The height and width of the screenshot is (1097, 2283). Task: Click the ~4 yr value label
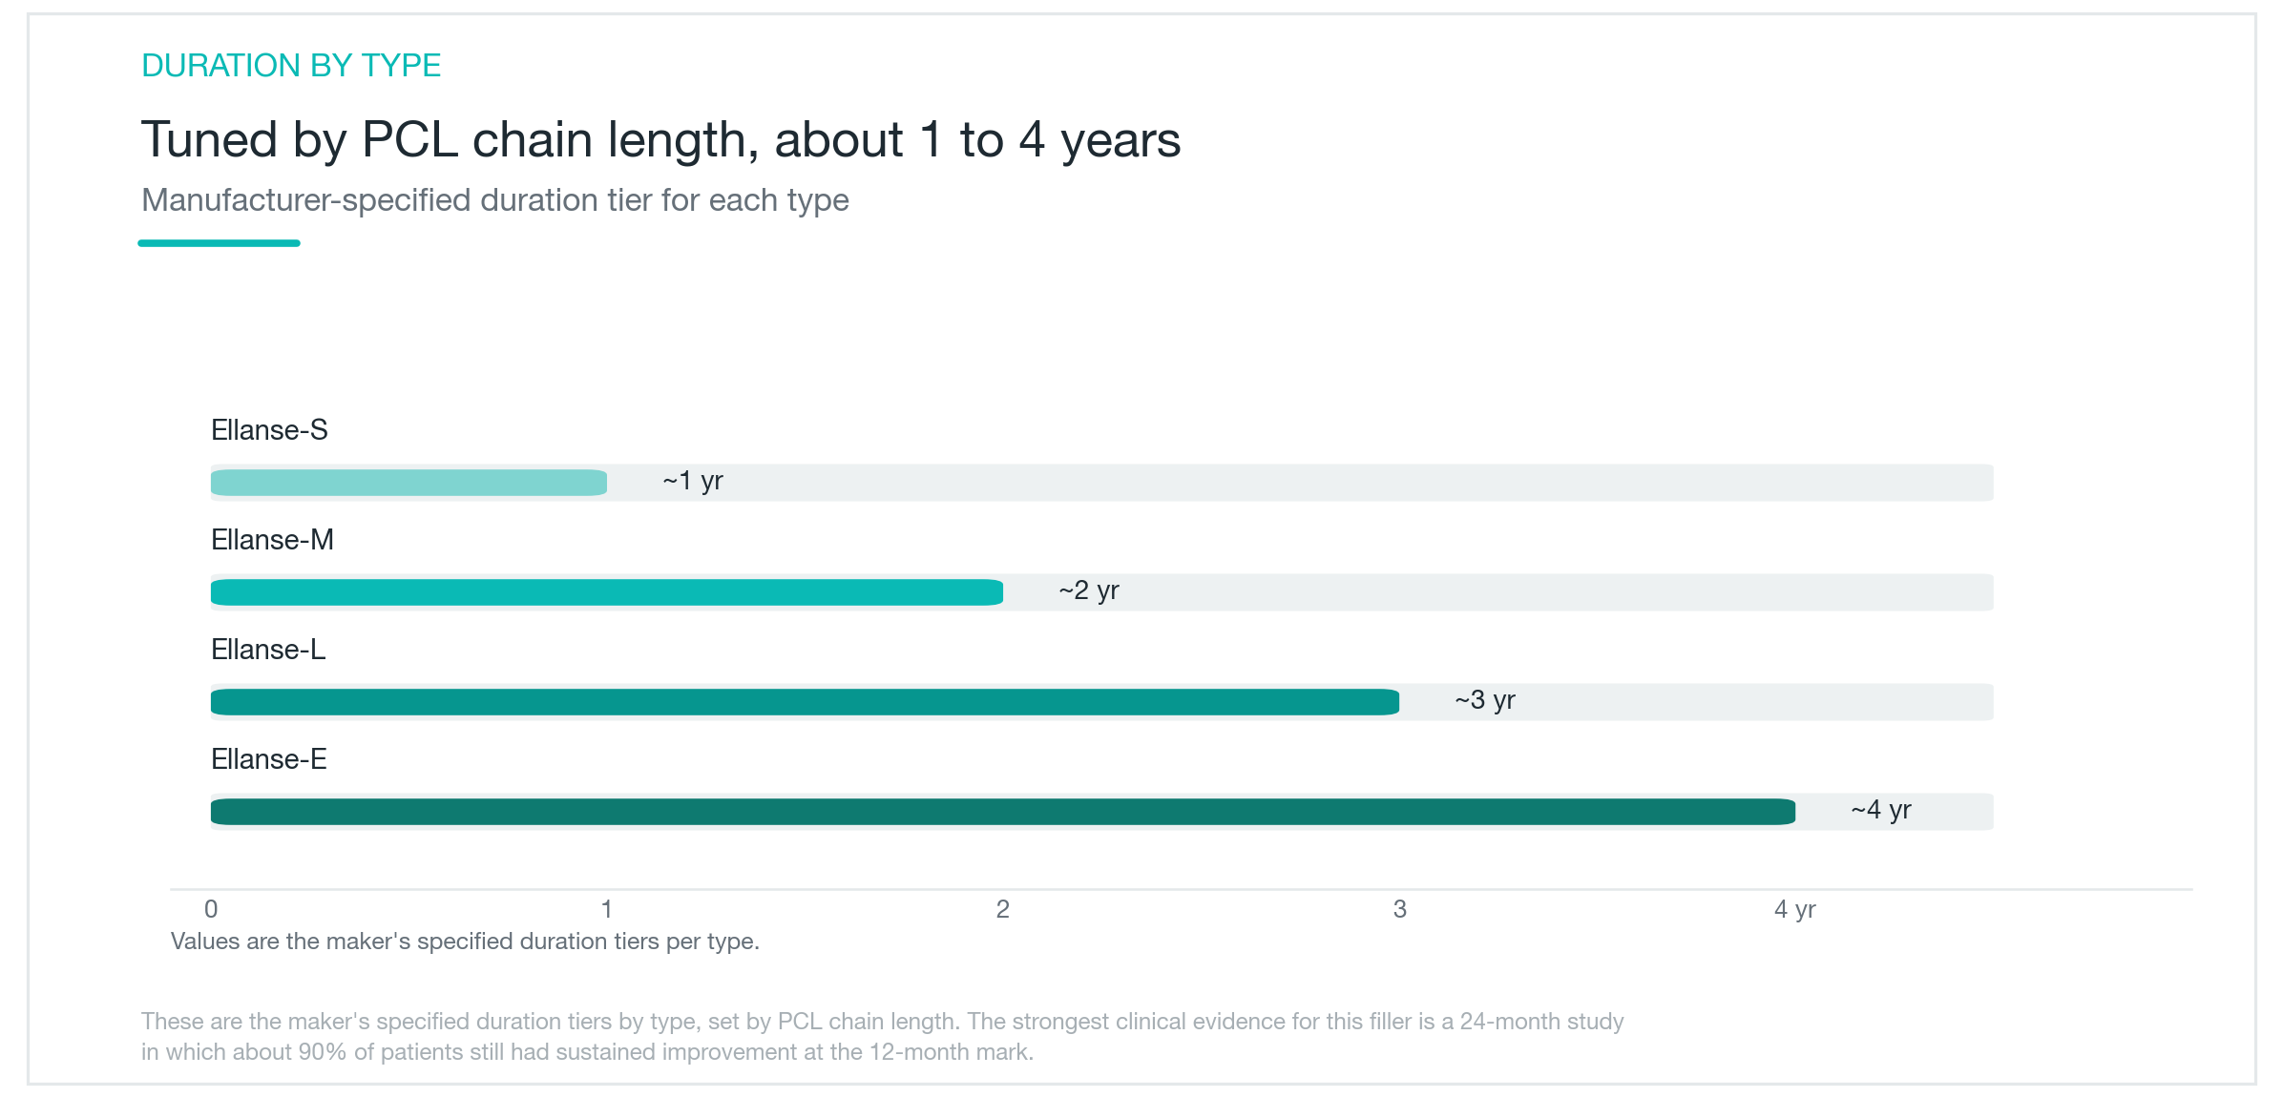click(1881, 810)
